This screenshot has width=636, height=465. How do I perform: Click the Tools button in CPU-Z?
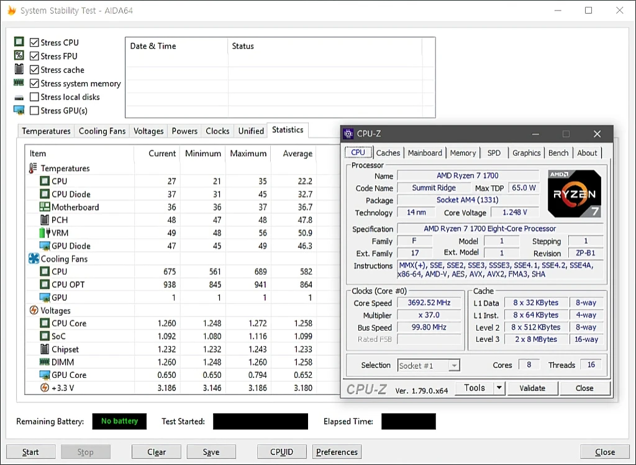point(475,388)
